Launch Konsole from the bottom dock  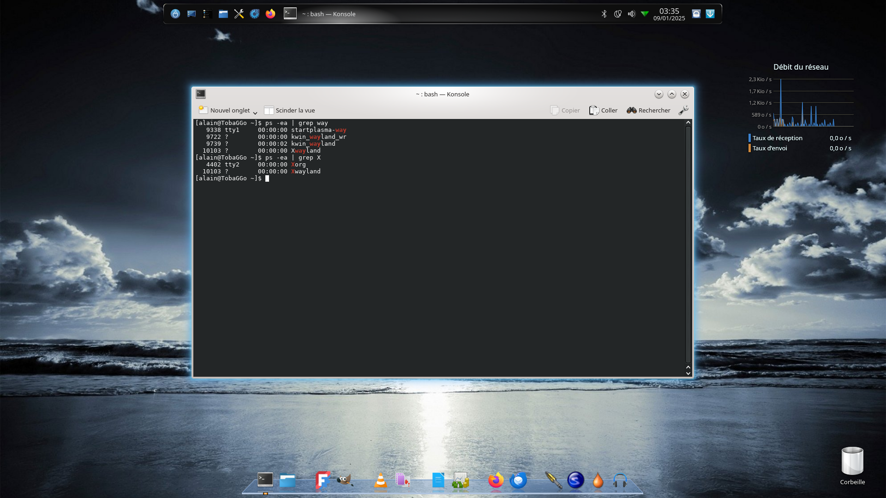[265, 480]
